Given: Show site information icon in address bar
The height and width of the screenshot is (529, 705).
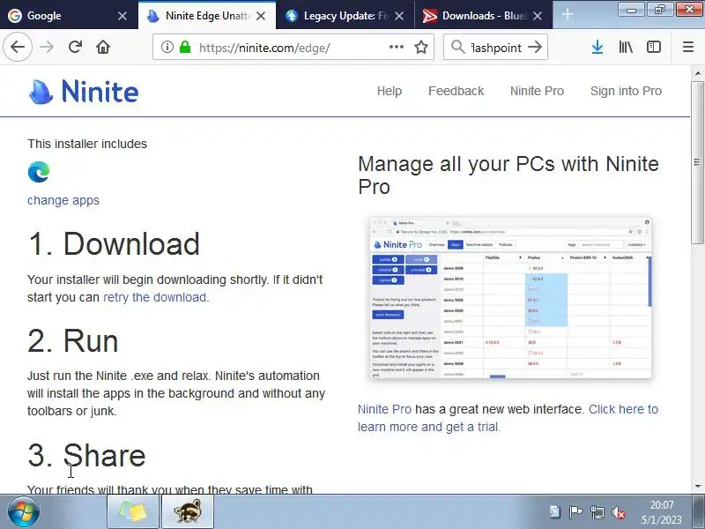Looking at the screenshot, I should pos(167,47).
